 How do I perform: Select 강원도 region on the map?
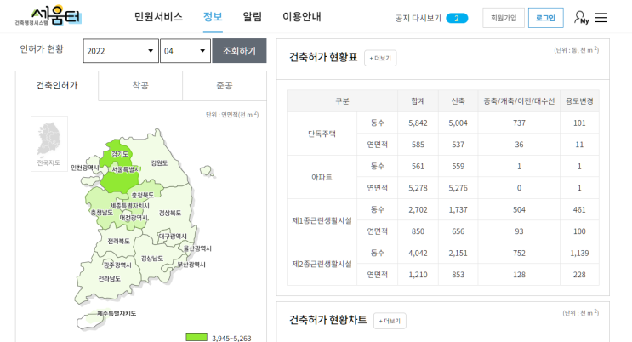click(x=159, y=163)
